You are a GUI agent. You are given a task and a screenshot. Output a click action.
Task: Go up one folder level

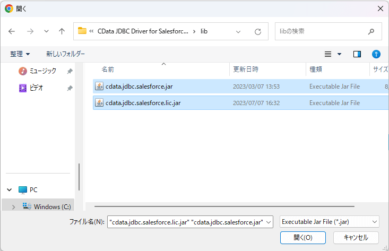pos(62,31)
